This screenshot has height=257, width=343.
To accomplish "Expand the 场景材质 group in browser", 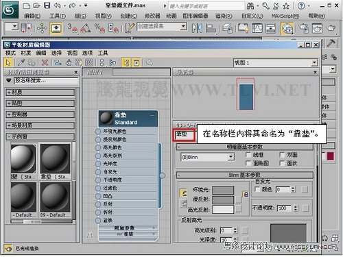I will (x=40, y=125).
